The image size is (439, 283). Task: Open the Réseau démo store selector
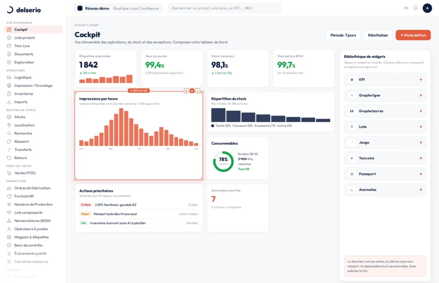tap(118, 8)
